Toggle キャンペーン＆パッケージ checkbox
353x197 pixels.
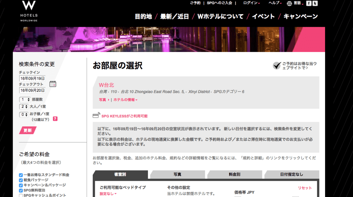click(x=21, y=185)
